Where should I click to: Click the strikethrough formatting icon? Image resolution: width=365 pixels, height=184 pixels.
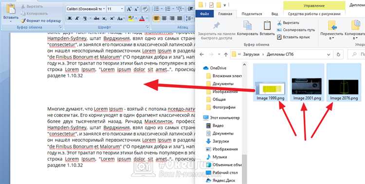(x=97, y=18)
